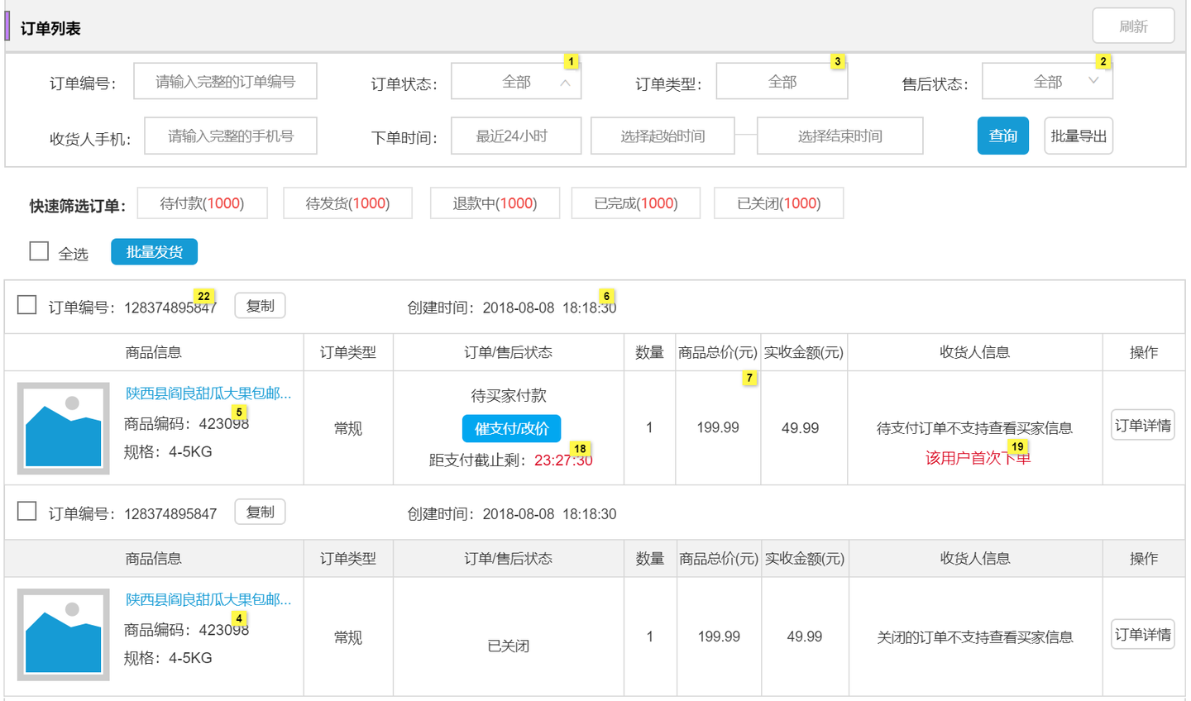Copy the first order's number via 复制

[x=260, y=306]
